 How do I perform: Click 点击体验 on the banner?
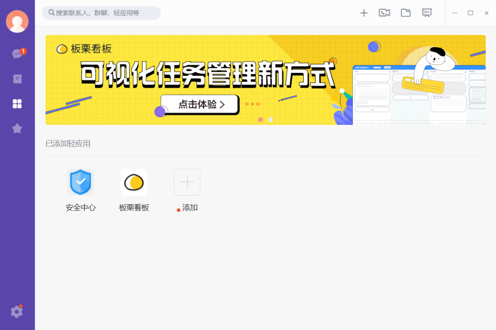199,104
